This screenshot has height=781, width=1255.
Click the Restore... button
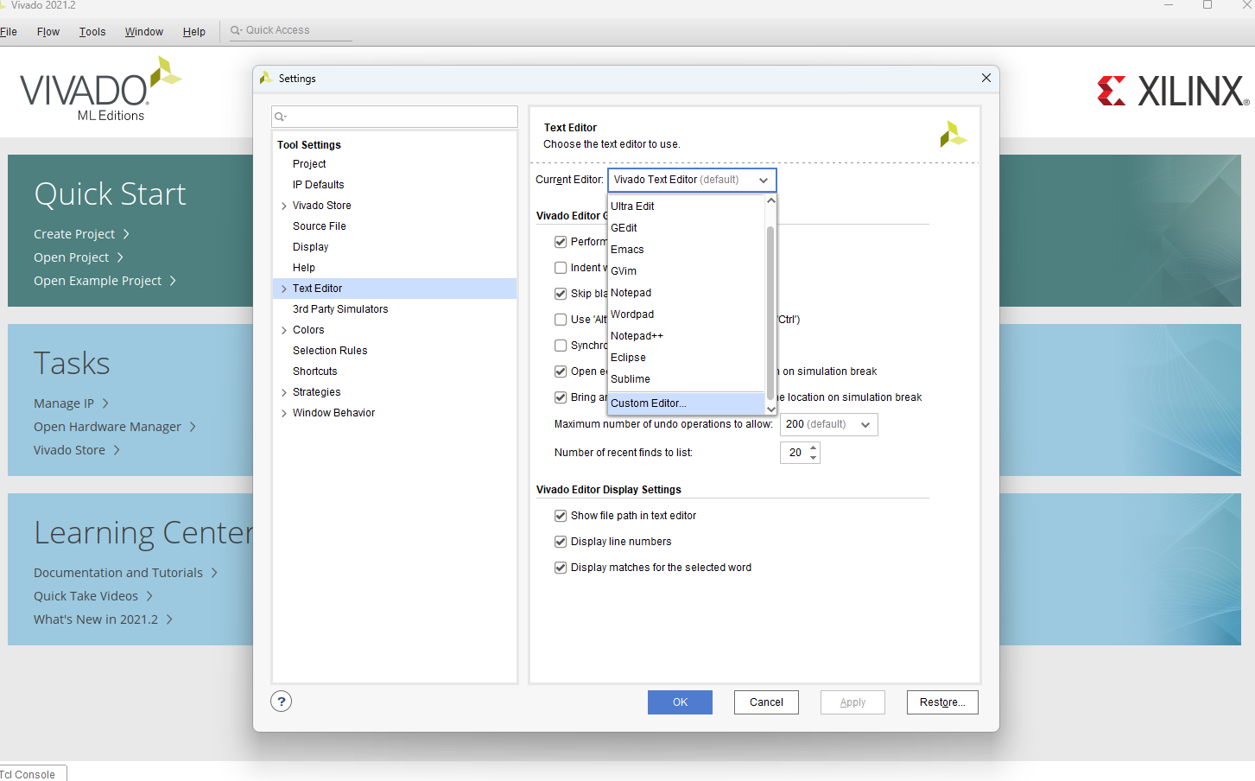[x=942, y=702]
